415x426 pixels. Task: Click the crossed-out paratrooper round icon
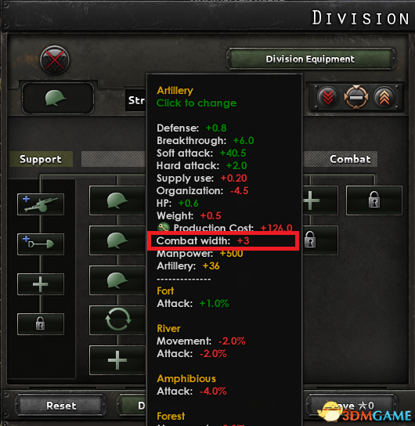tap(55, 60)
